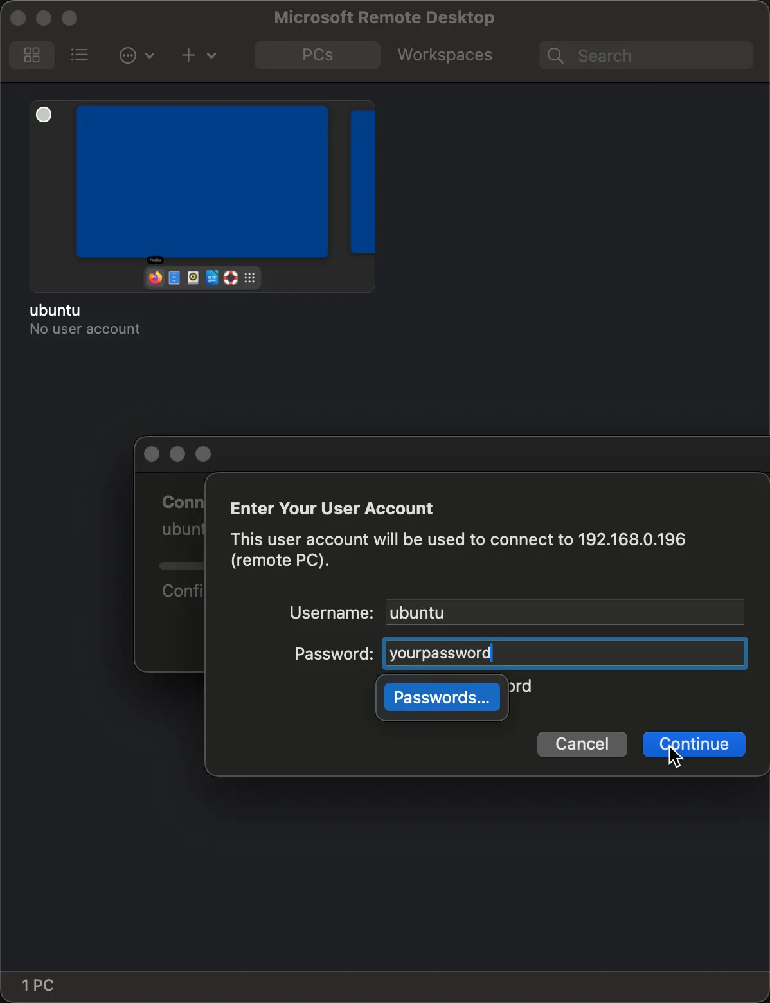Click into the Username field
The width and height of the screenshot is (770, 1003).
coord(565,612)
